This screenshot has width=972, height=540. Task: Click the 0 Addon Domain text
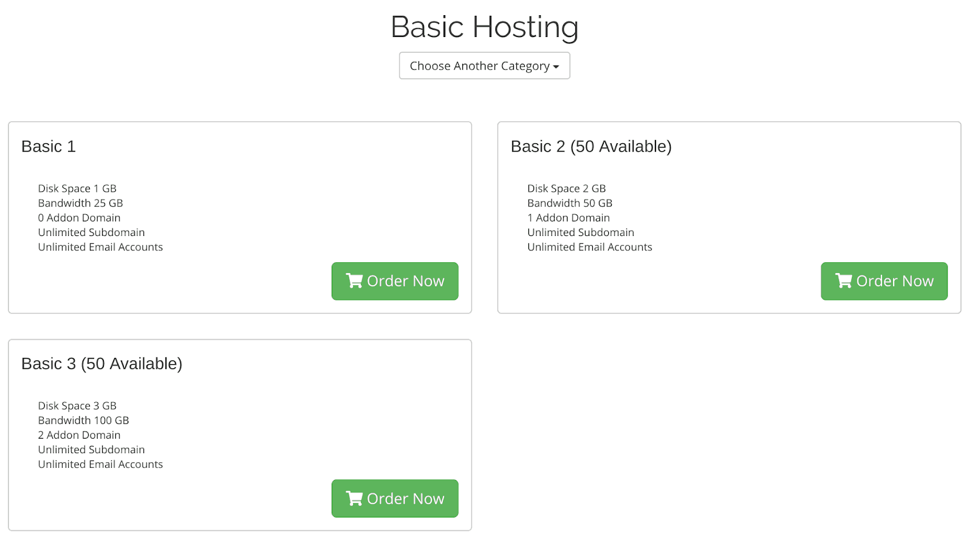coord(79,218)
